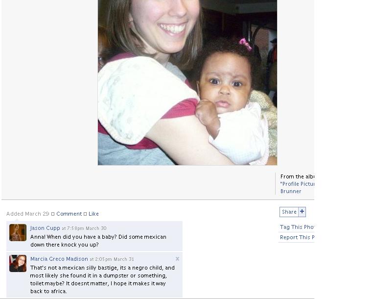374x299 pixels.
Task: Open the Profile Pictures album link
Action: coord(297,184)
